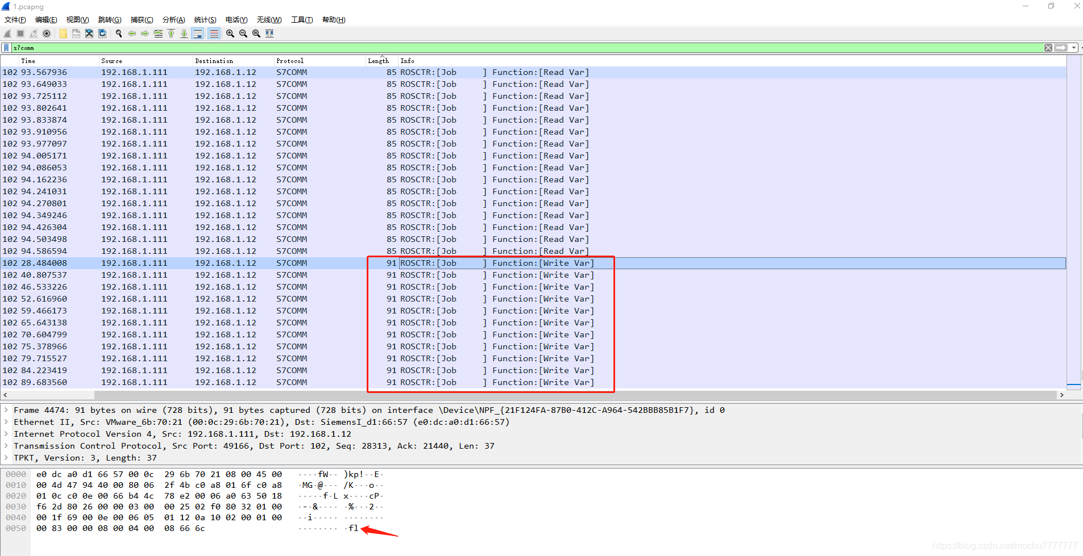
Task: Click the horizontal scrollbar left arrow
Action: click(x=5, y=395)
